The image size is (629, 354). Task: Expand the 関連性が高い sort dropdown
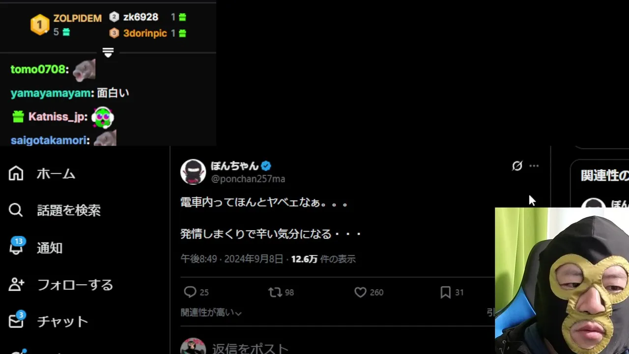pos(211,313)
